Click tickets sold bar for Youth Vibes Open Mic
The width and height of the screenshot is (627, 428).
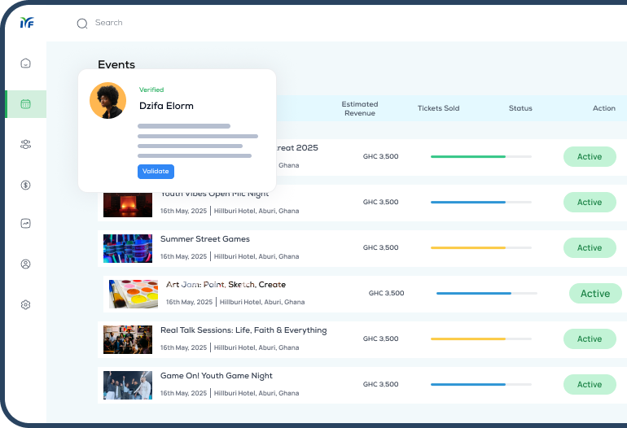pos(480,203)
